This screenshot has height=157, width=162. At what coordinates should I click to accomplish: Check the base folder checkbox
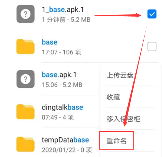pyautogui.click(x=152, y=47)
